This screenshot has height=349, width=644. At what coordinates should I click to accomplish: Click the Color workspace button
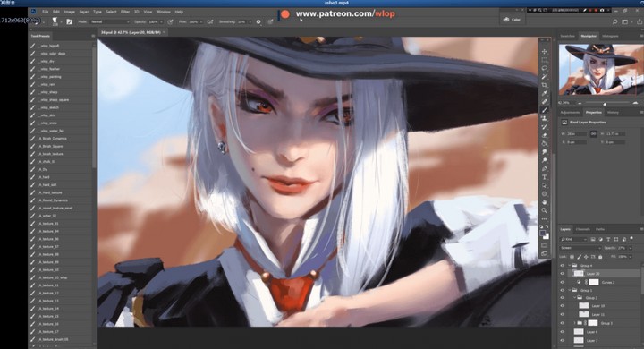coord(513,20)
